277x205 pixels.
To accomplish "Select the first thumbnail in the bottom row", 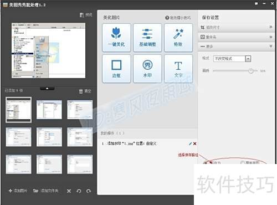I will tap(18, 164).
